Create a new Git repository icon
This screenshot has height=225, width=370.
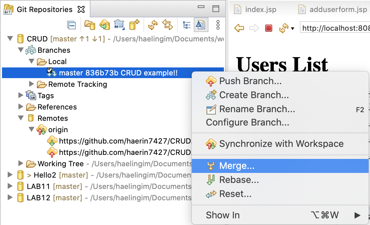134,25
